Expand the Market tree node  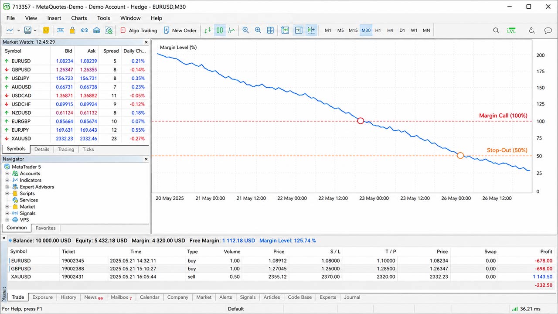7,207
